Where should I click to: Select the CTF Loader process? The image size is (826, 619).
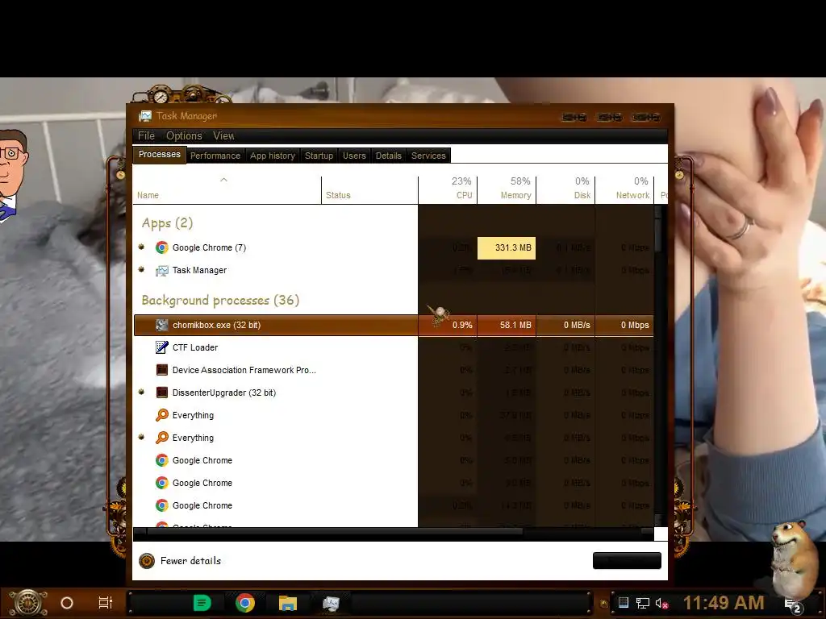[394, 347]
